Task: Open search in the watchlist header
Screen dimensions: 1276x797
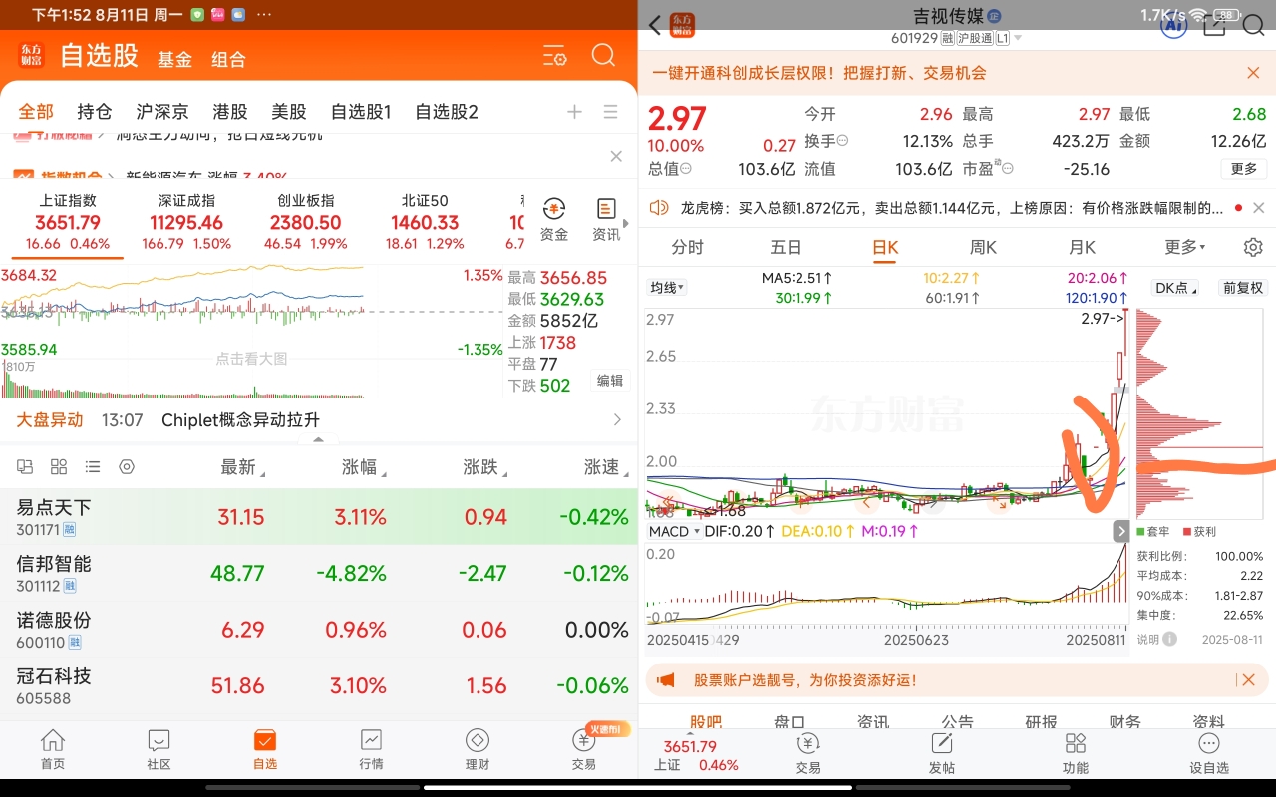Action: 603,55
